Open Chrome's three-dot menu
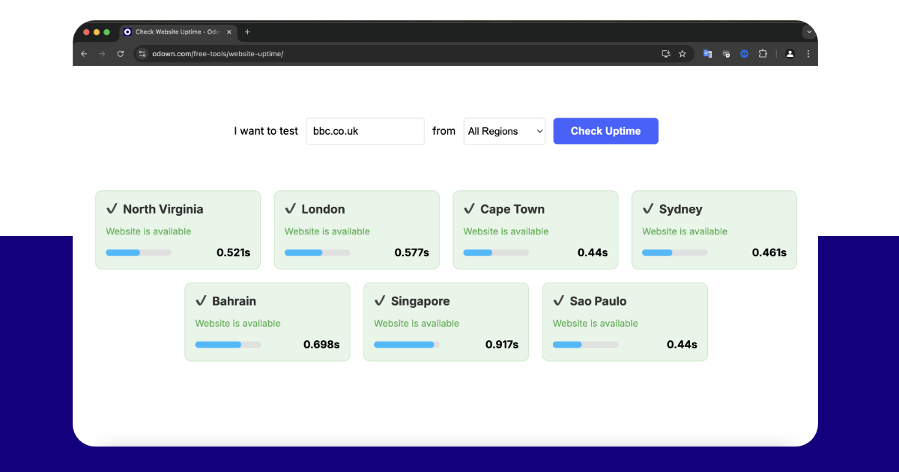The width and height of the screenshot is (899, 472). tap(808, 54)
